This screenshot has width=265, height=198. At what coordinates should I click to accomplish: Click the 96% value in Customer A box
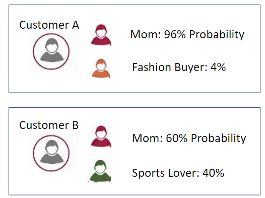click(175, 34)
